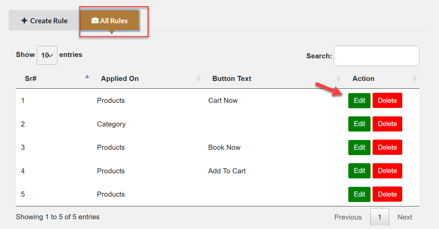Open the Create Rule tab

click(45, 21)
